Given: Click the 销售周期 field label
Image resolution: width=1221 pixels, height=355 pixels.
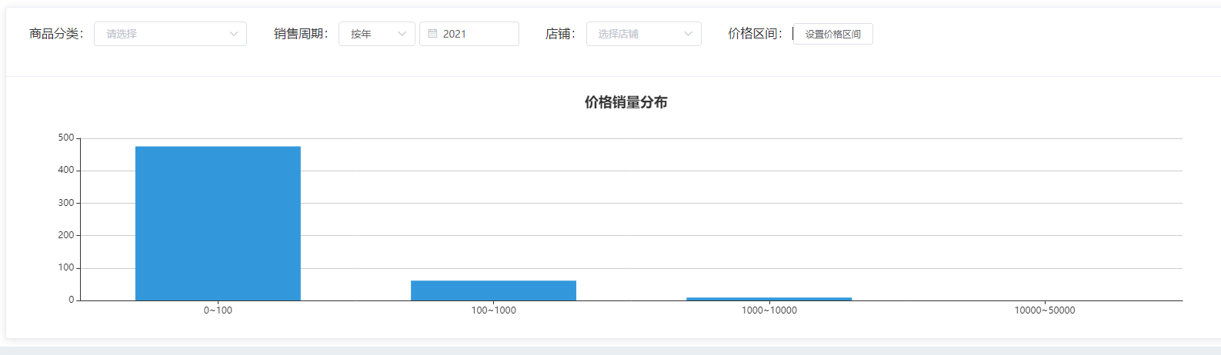Looking at the screenshot, I should (x=301, y=34).
